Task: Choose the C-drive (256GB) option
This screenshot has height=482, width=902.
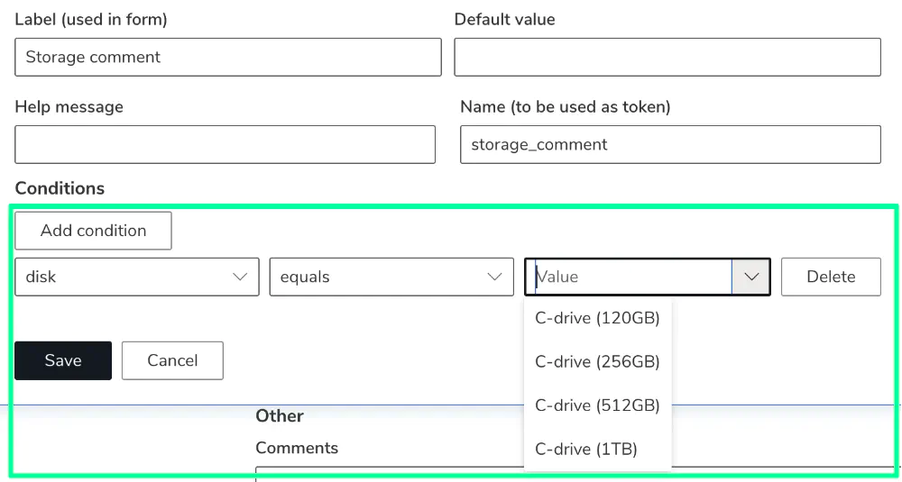Action: 598,362
